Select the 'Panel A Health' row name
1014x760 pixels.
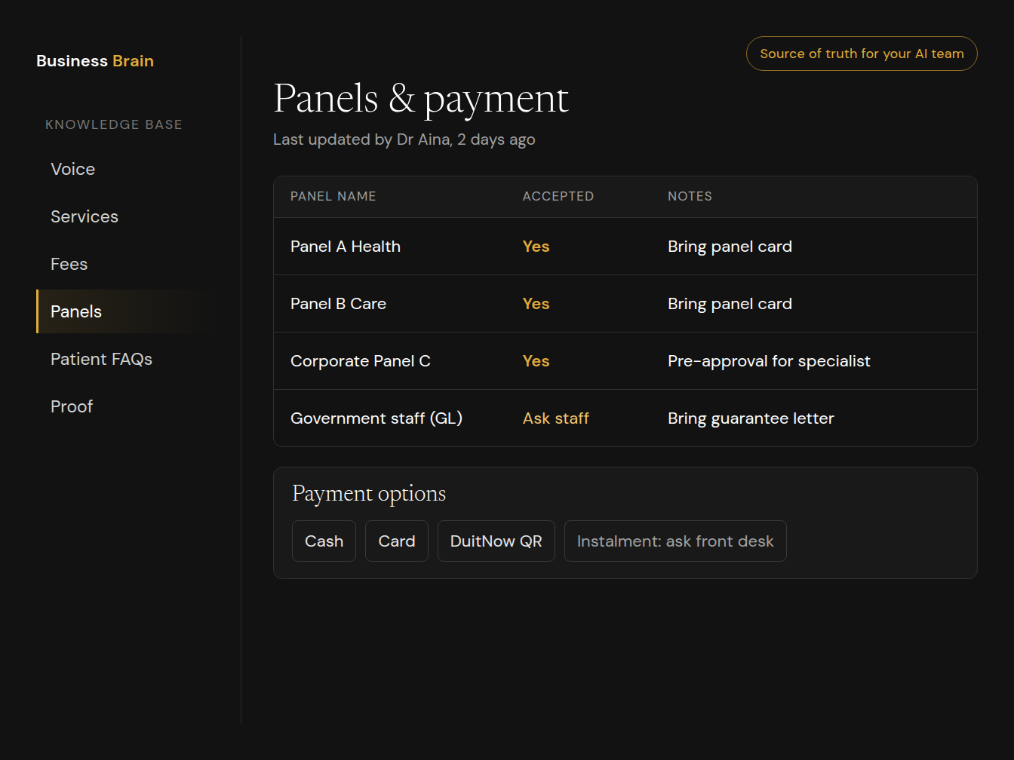click(x=346, y=247)
